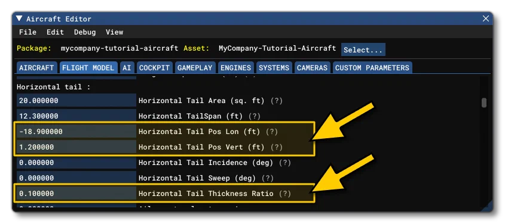Show help (?) for Horizontal Tail Area

[276, 101]
